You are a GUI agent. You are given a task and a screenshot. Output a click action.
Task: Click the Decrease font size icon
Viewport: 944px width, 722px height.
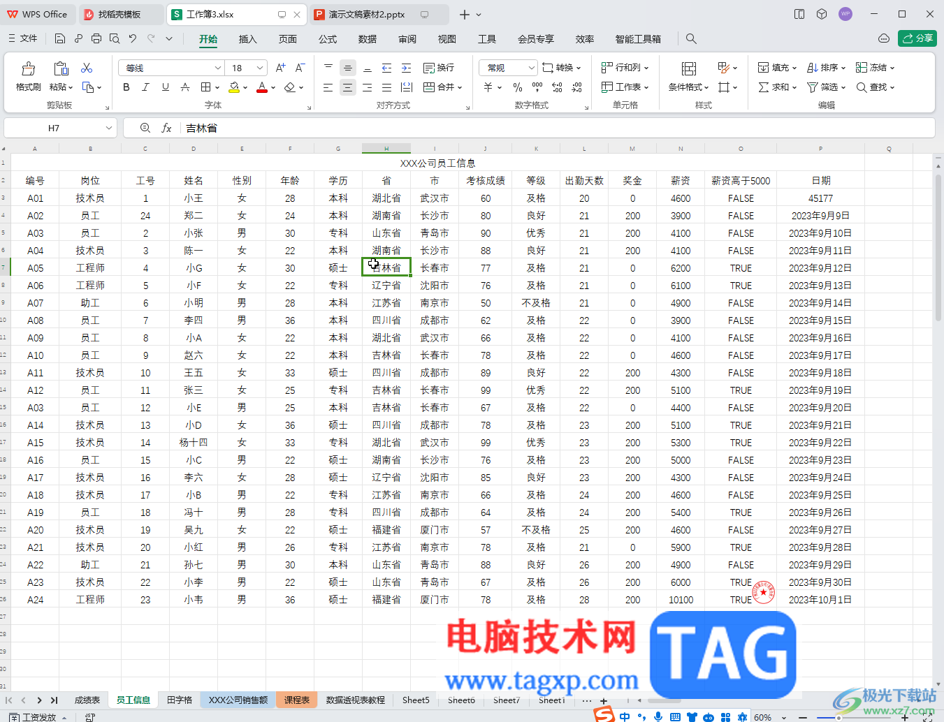coord(300,68)
